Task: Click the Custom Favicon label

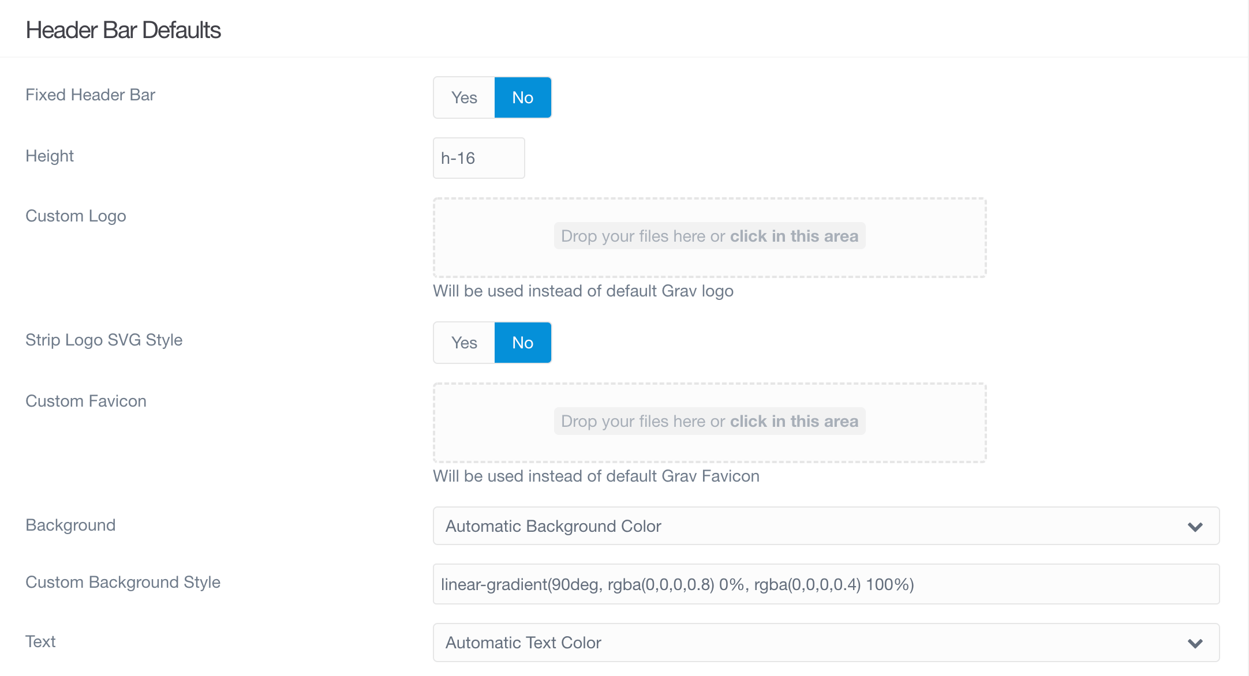Action: point(86,401)
